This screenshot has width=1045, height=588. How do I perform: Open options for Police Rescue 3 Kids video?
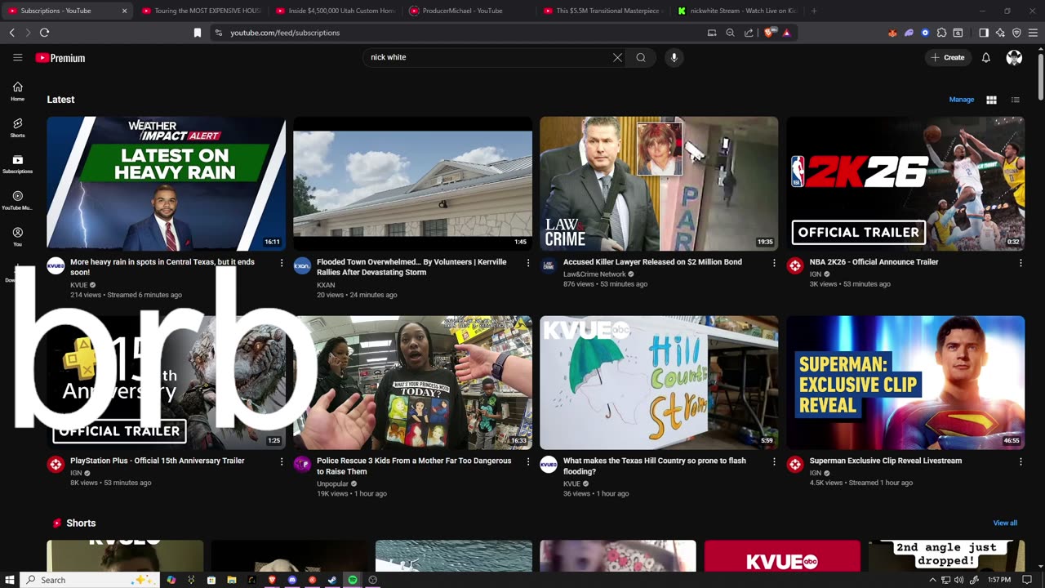528,461
